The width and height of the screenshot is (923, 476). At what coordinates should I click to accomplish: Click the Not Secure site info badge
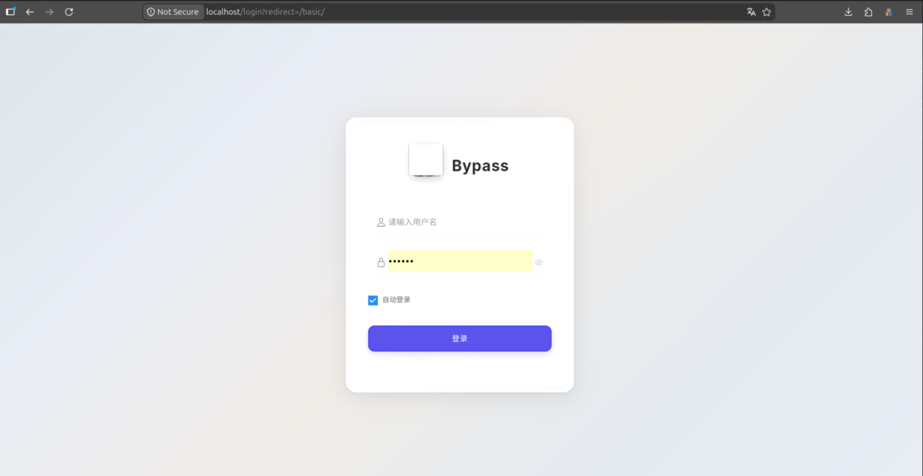click(173, 12)
